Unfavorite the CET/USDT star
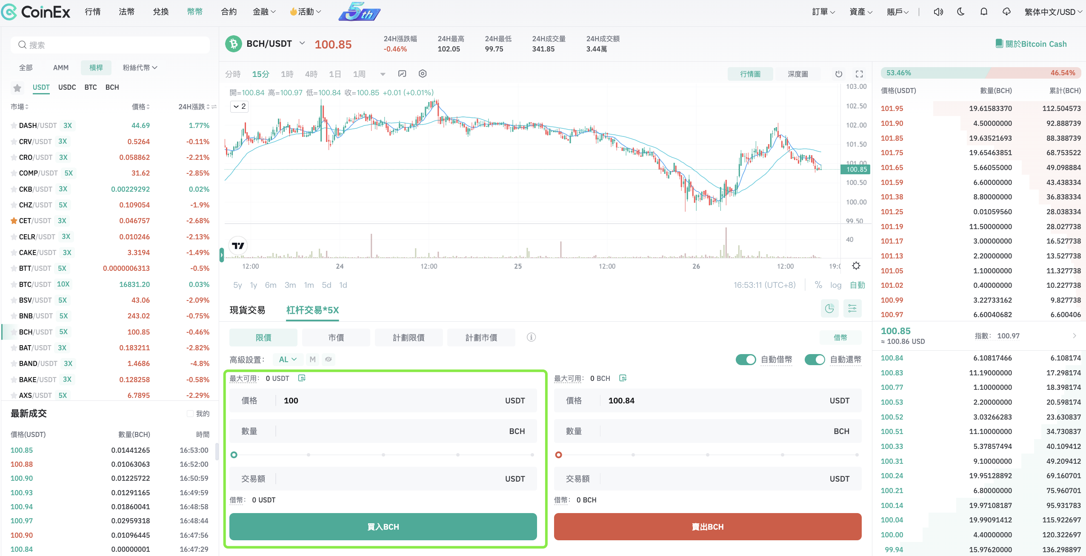The height and width of the screenshot is (556, 1086). tap(14, 221)
